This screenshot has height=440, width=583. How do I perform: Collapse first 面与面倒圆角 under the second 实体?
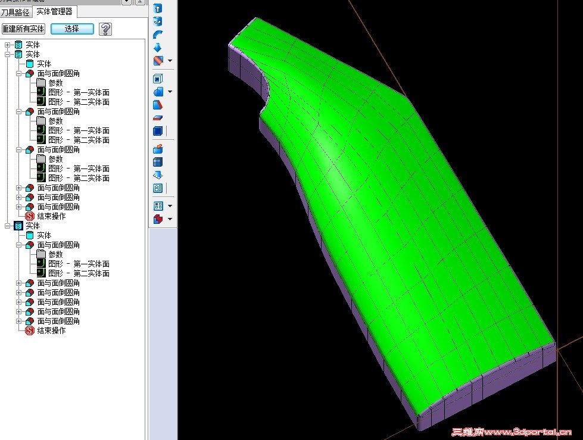19,74
